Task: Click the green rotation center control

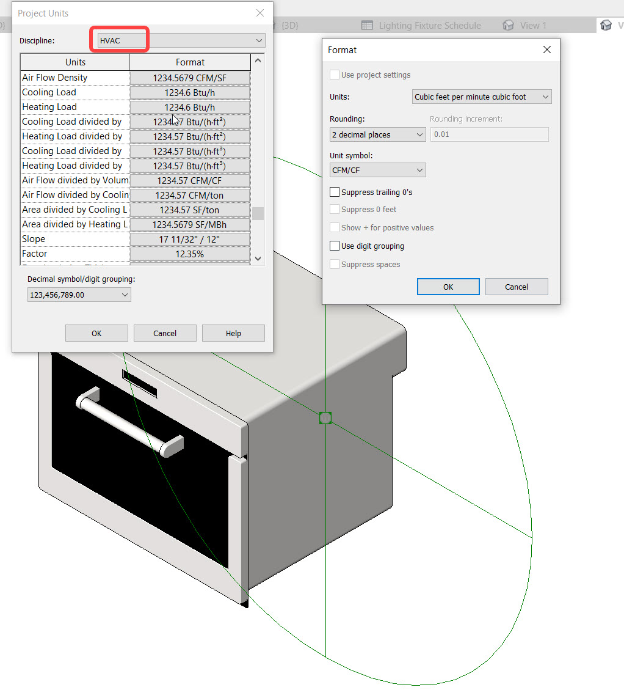Action: point(325,418)
